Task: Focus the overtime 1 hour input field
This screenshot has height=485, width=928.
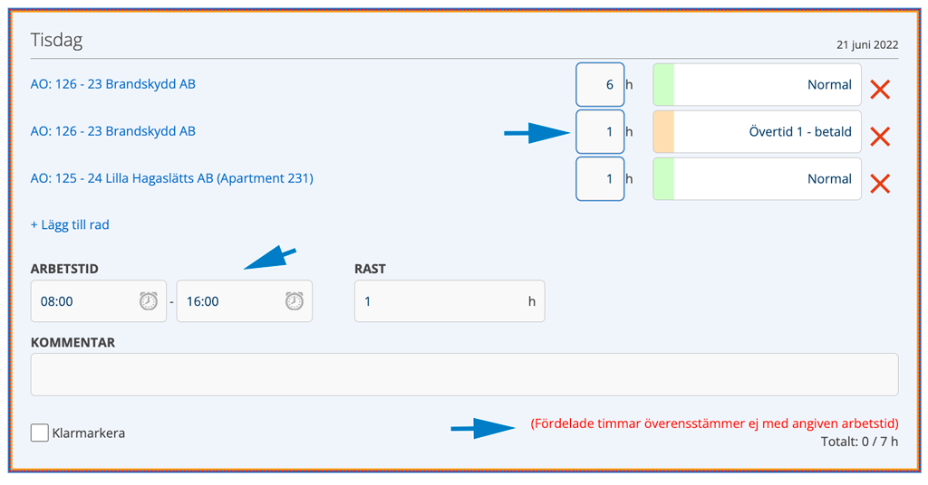Action: point(600,132)
